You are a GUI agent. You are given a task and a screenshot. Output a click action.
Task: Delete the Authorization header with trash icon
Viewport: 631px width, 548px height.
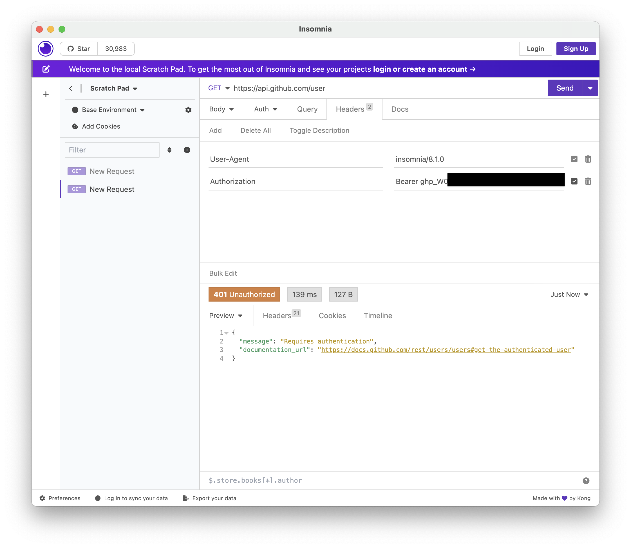(588, 182)
